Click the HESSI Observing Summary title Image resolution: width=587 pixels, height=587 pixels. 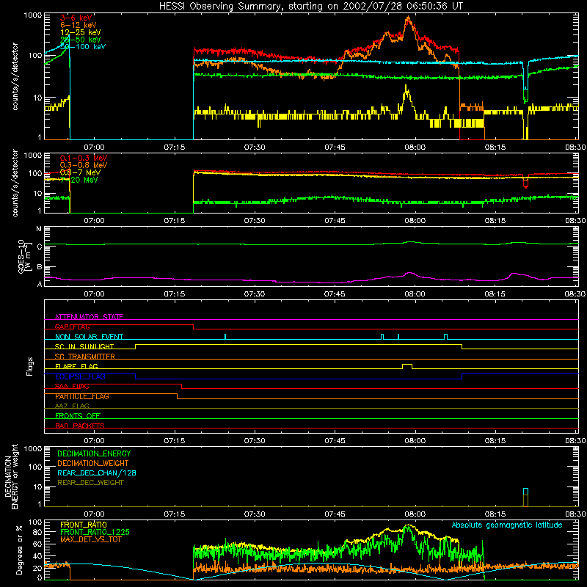310,6
